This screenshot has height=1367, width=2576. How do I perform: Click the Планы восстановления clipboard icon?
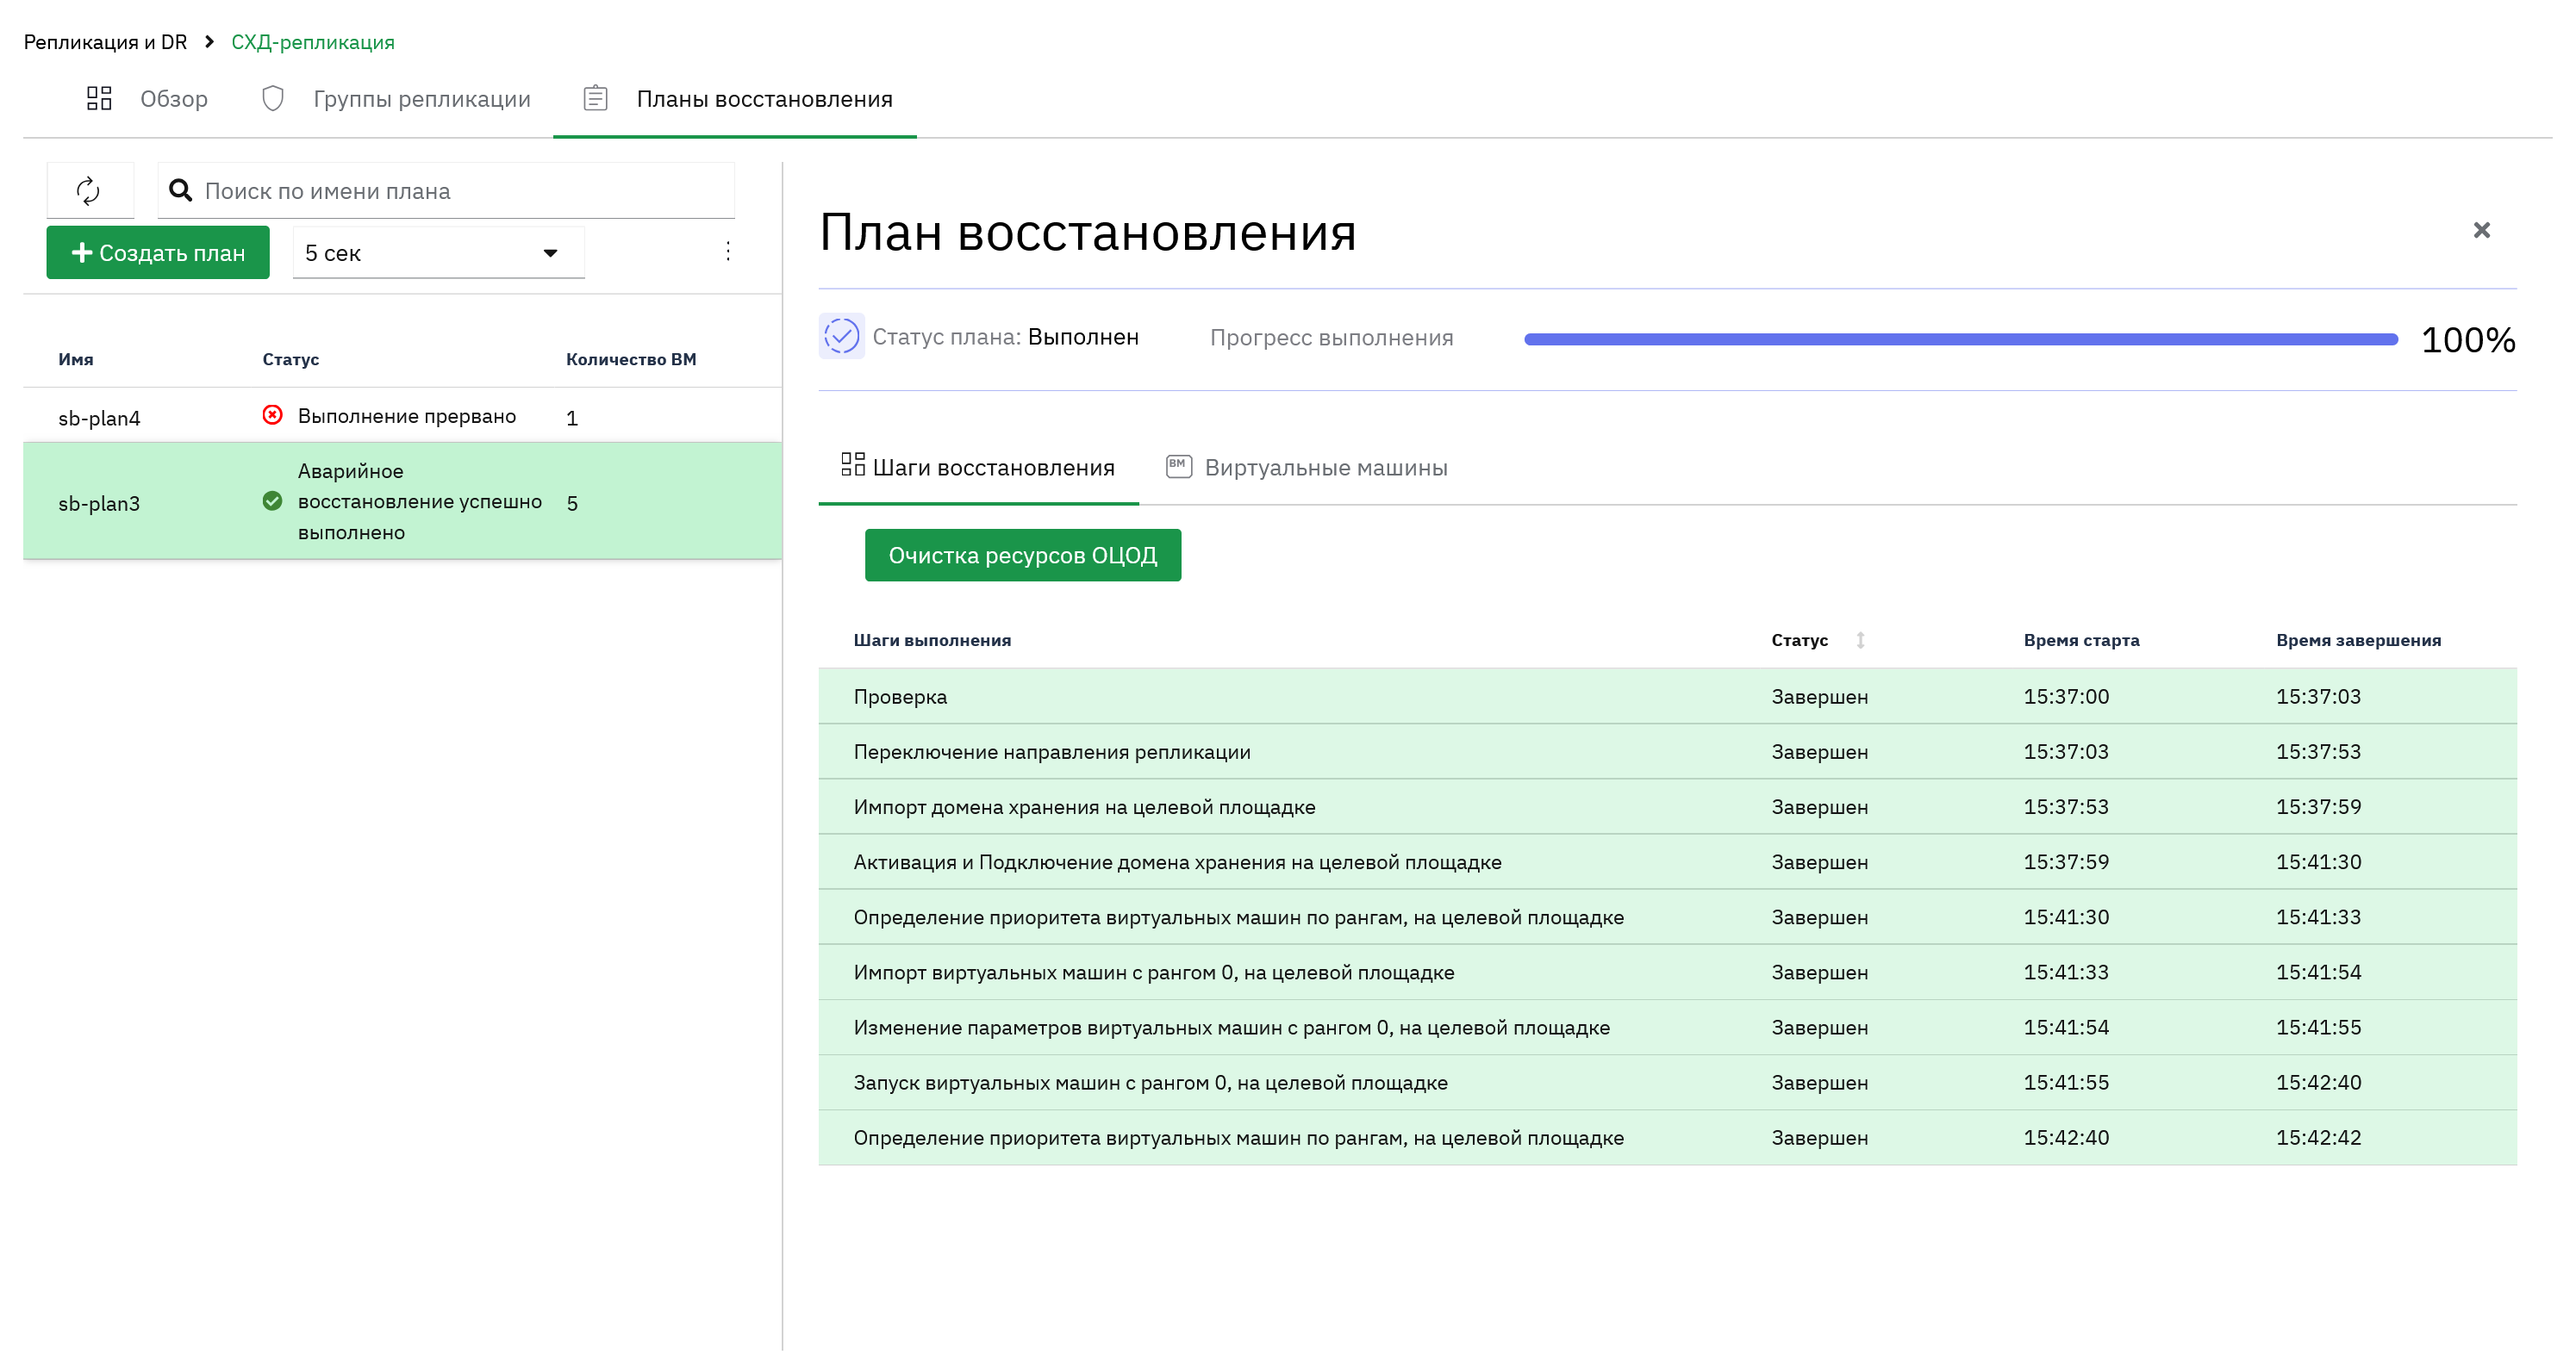point(595,99)
